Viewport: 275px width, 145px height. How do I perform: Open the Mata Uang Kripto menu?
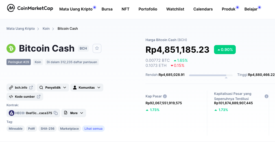click(x=76, y=9)
